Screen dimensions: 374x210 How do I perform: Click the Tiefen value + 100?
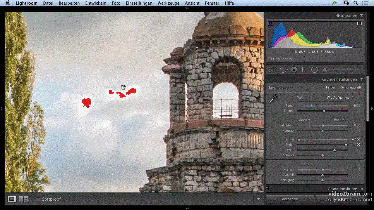[x=356, y=145]
